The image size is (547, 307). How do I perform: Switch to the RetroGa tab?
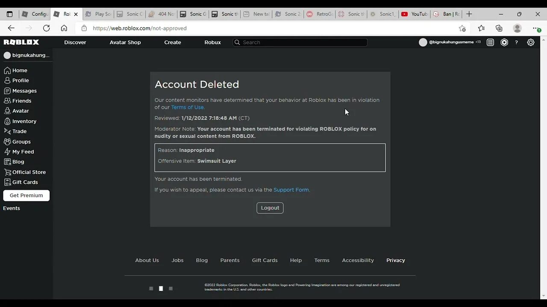coord(320,14)
